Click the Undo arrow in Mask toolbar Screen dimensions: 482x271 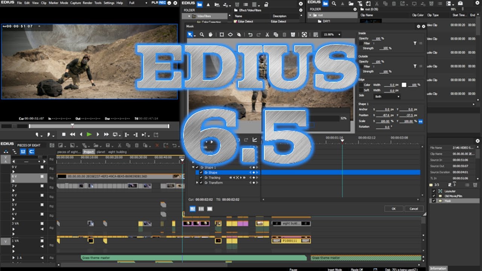click(250, 35)
